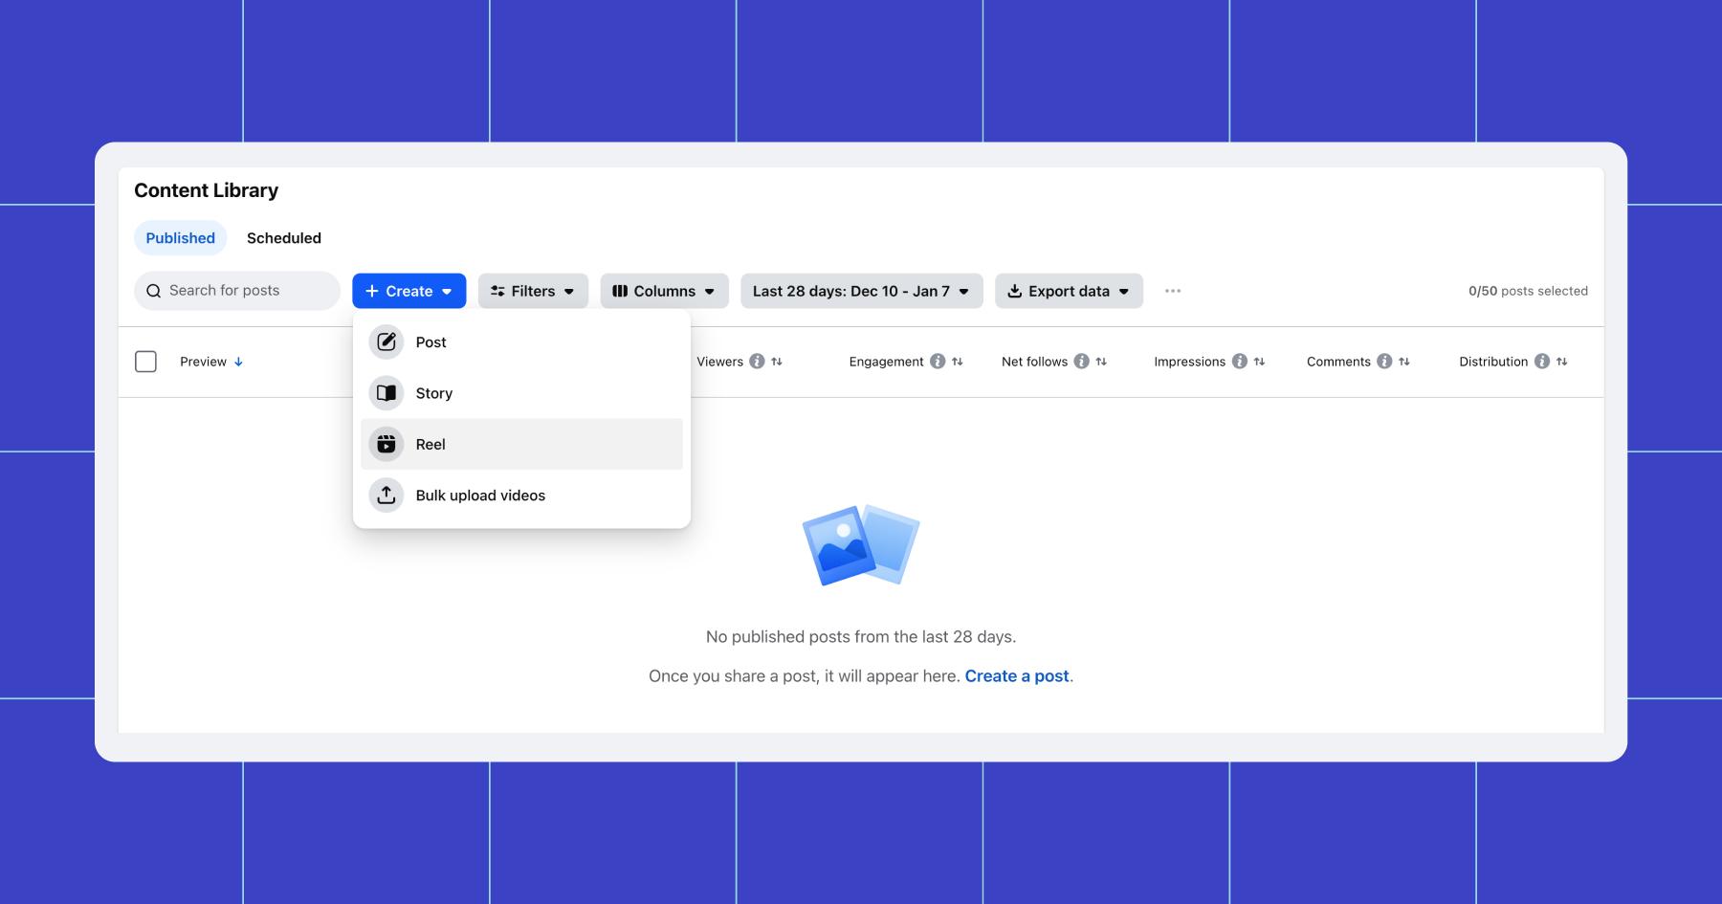Sort by Impressions arrows
This screenshot has width=1722, height=904.
point(1260,362)
